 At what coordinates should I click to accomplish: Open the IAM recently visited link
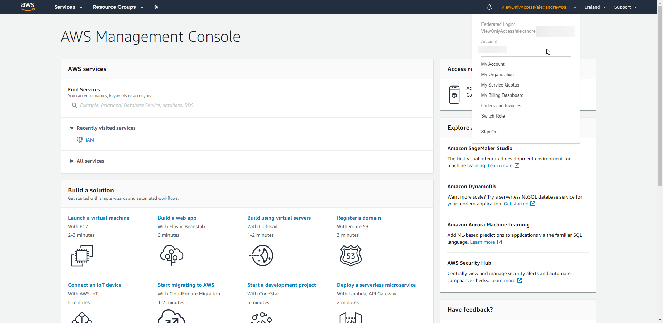(90, 140)
